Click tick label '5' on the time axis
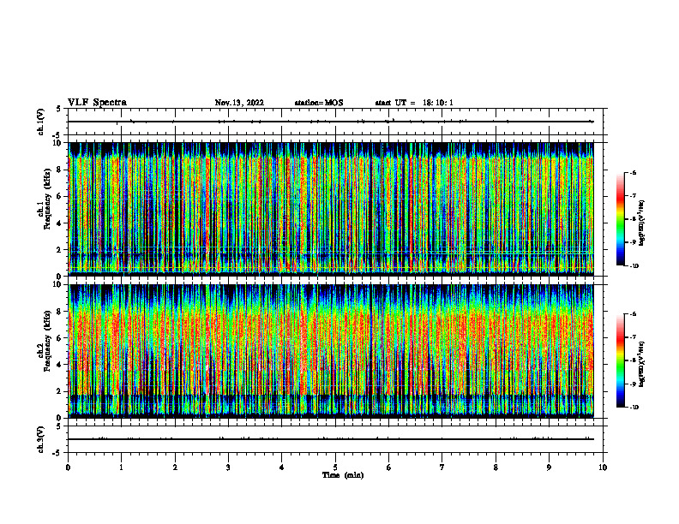679x524 pixels. pyautogui.click(x=335, y=467)
